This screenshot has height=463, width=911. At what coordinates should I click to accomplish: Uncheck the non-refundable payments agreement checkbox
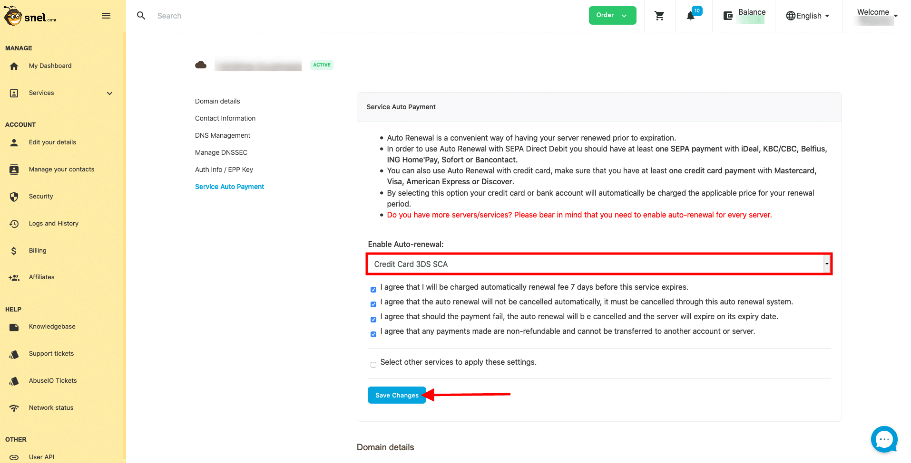pos(373,334)
